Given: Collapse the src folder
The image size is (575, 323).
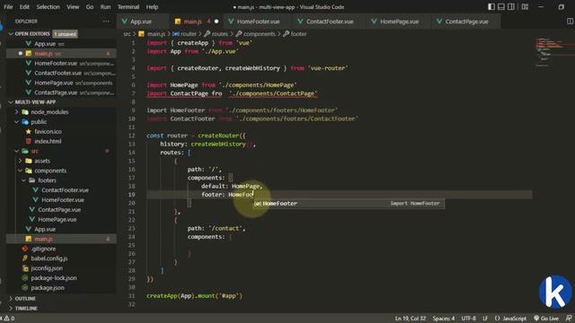Looking at the screenshot, I should (x=34, y=151).
